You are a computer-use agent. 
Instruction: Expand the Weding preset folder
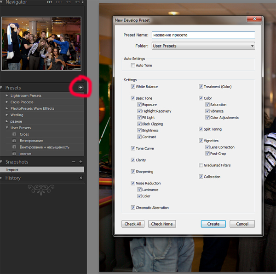[7, 115]
